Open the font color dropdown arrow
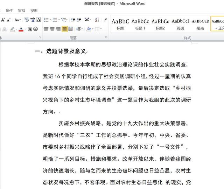The height and width of the screenshot is (189, 224). (25, 29)
